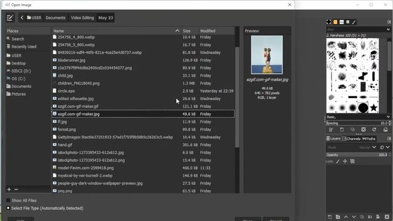Create a new layer with the bottom icon

click(330, 217)
